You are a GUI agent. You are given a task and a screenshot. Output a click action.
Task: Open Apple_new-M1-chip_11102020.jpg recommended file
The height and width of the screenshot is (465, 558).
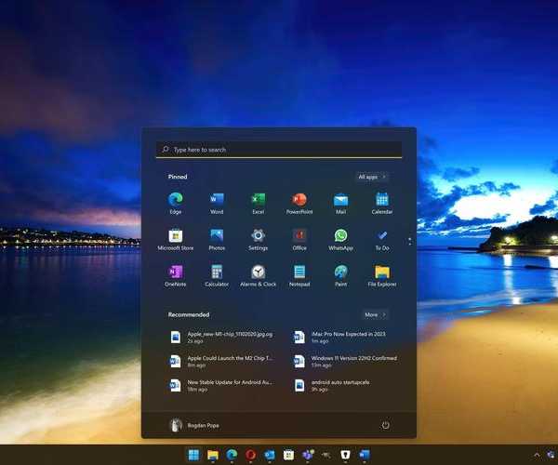(221, 337)
